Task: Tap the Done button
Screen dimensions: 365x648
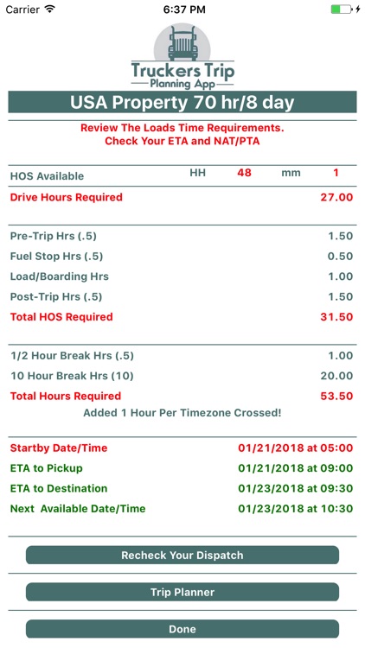Action: 182,629
